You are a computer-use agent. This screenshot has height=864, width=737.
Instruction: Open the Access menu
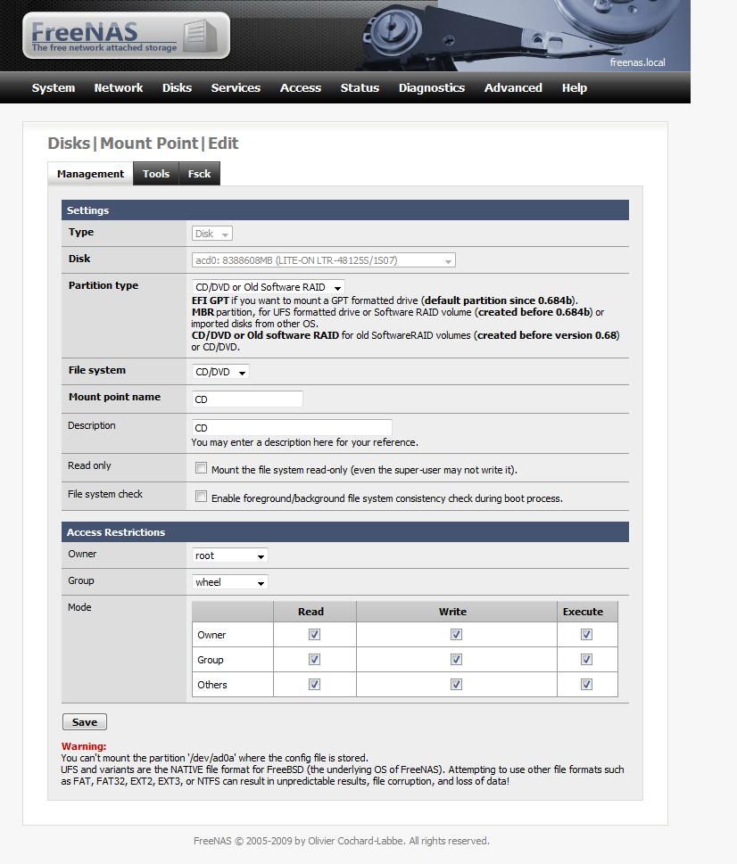tap(301, 88)
